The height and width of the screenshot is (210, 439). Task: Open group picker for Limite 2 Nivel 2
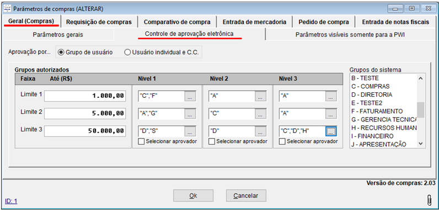[x=261, y=113]
